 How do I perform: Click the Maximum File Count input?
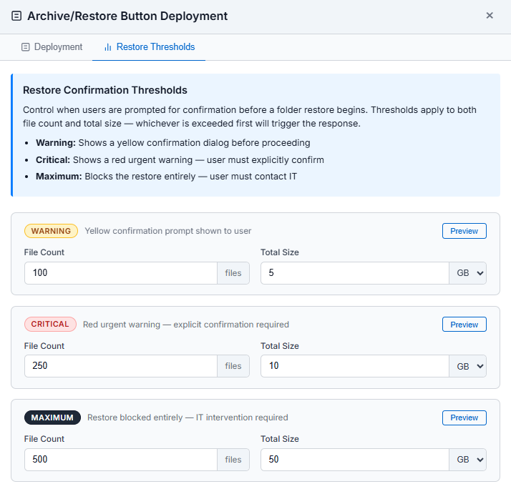pos(120,460)
